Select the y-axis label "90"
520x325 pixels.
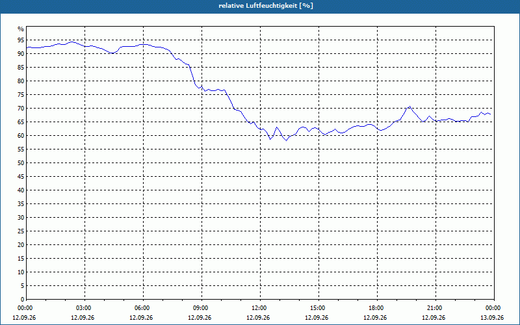[x=21, y=54]
